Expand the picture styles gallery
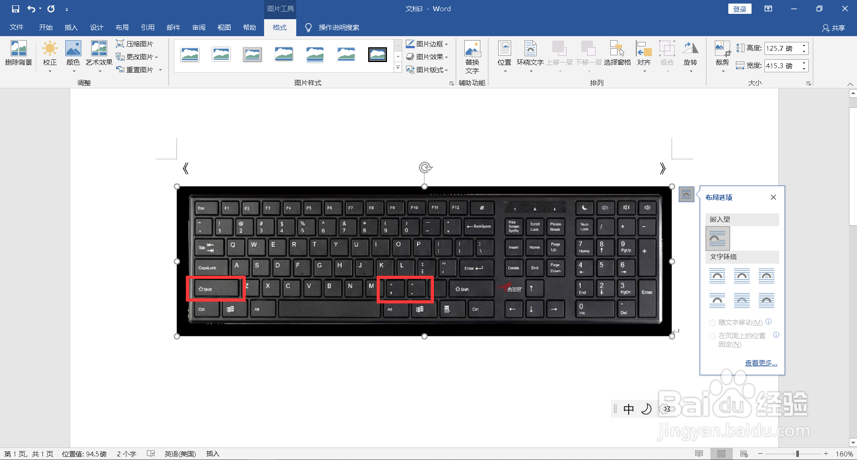The image size is (857, 460). click(397, 67)
